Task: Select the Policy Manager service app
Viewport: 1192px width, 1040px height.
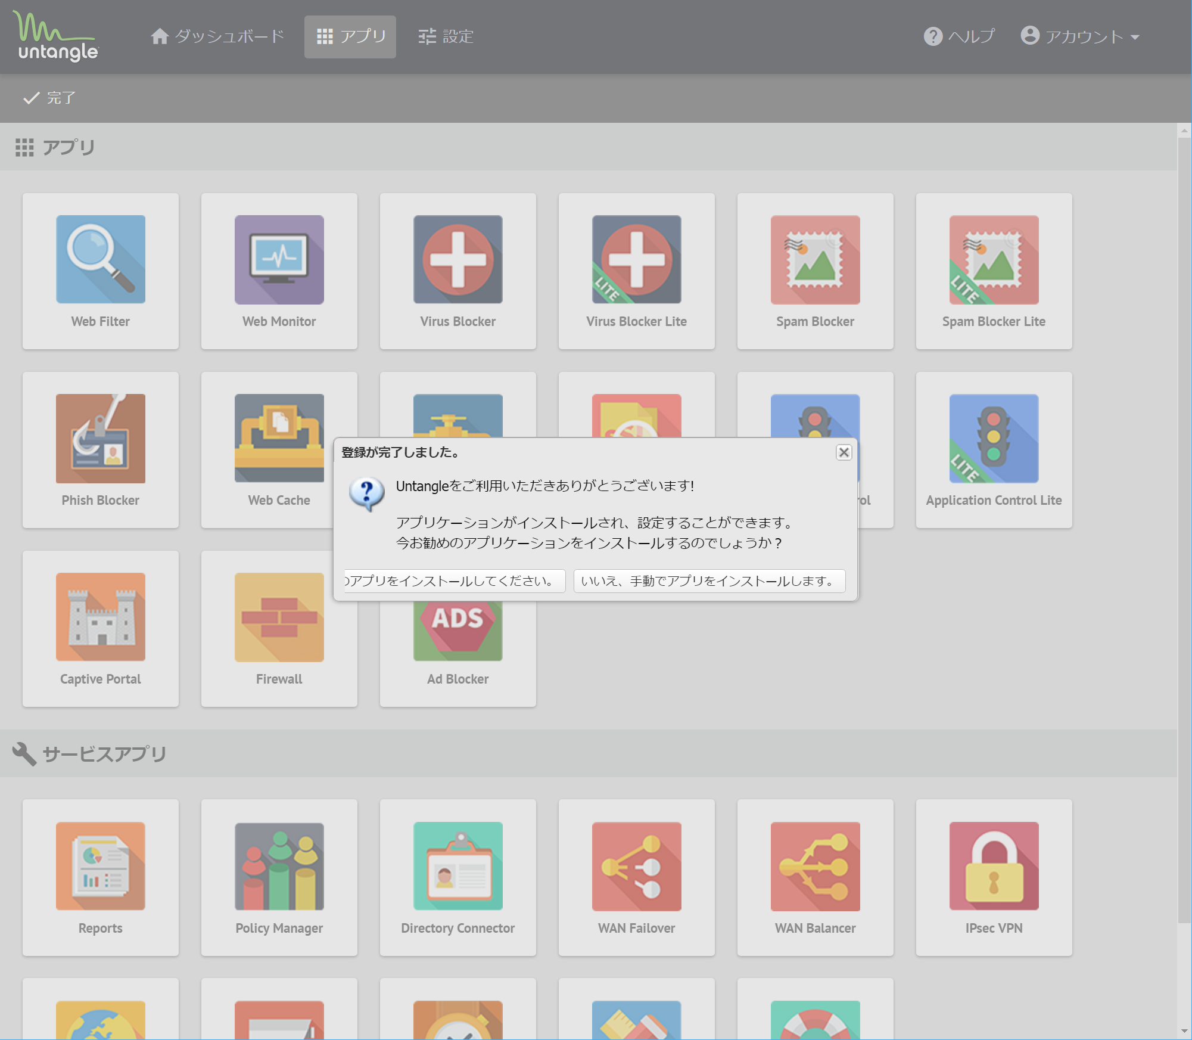Action: [279, 878]
